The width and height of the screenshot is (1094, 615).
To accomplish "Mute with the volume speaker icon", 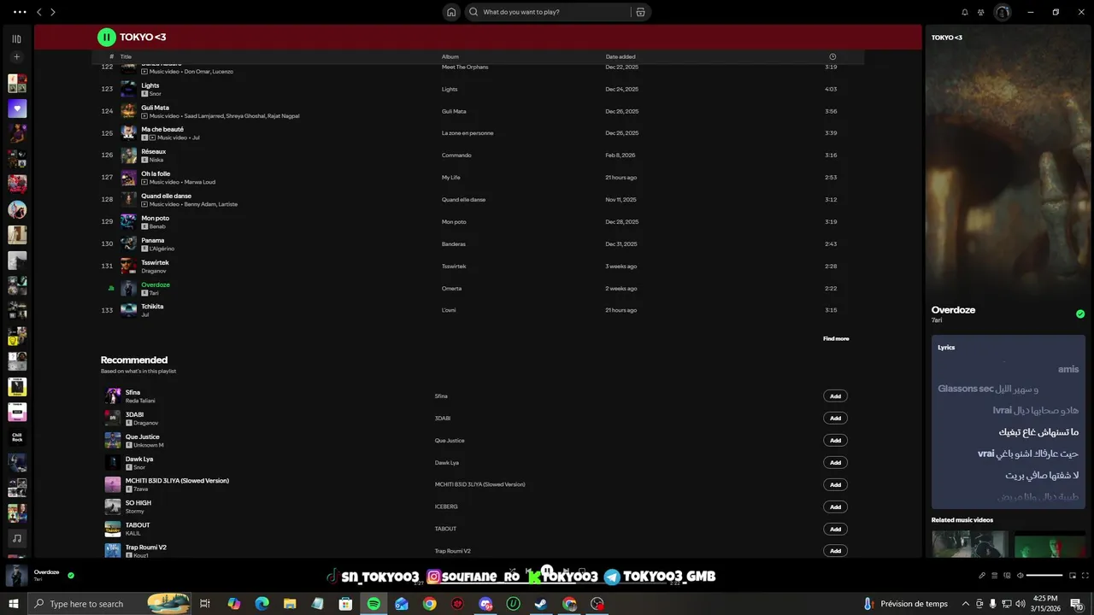I will (x=1020, y=576).
